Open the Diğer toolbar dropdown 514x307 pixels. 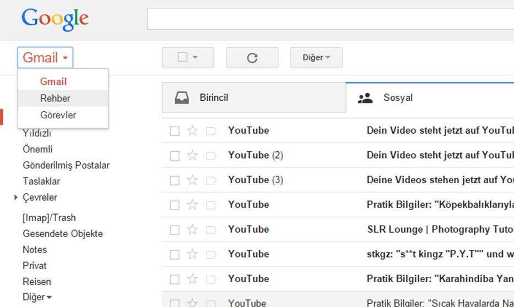(316, 58)
